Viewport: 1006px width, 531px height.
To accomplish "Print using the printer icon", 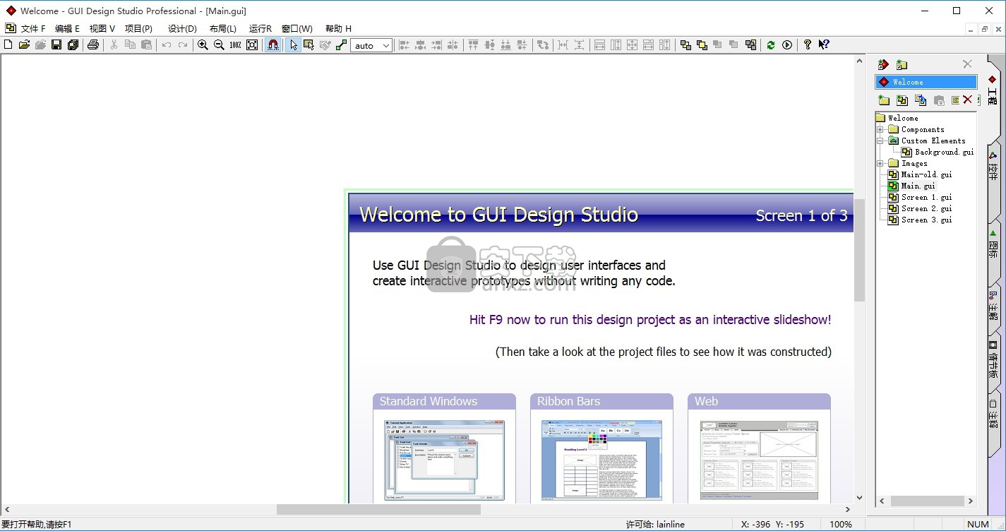I will pyautogui.click(x=92, y=44).
